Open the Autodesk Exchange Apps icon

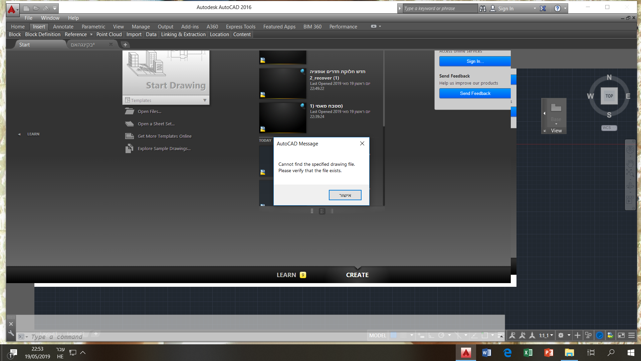click(543, 9)
